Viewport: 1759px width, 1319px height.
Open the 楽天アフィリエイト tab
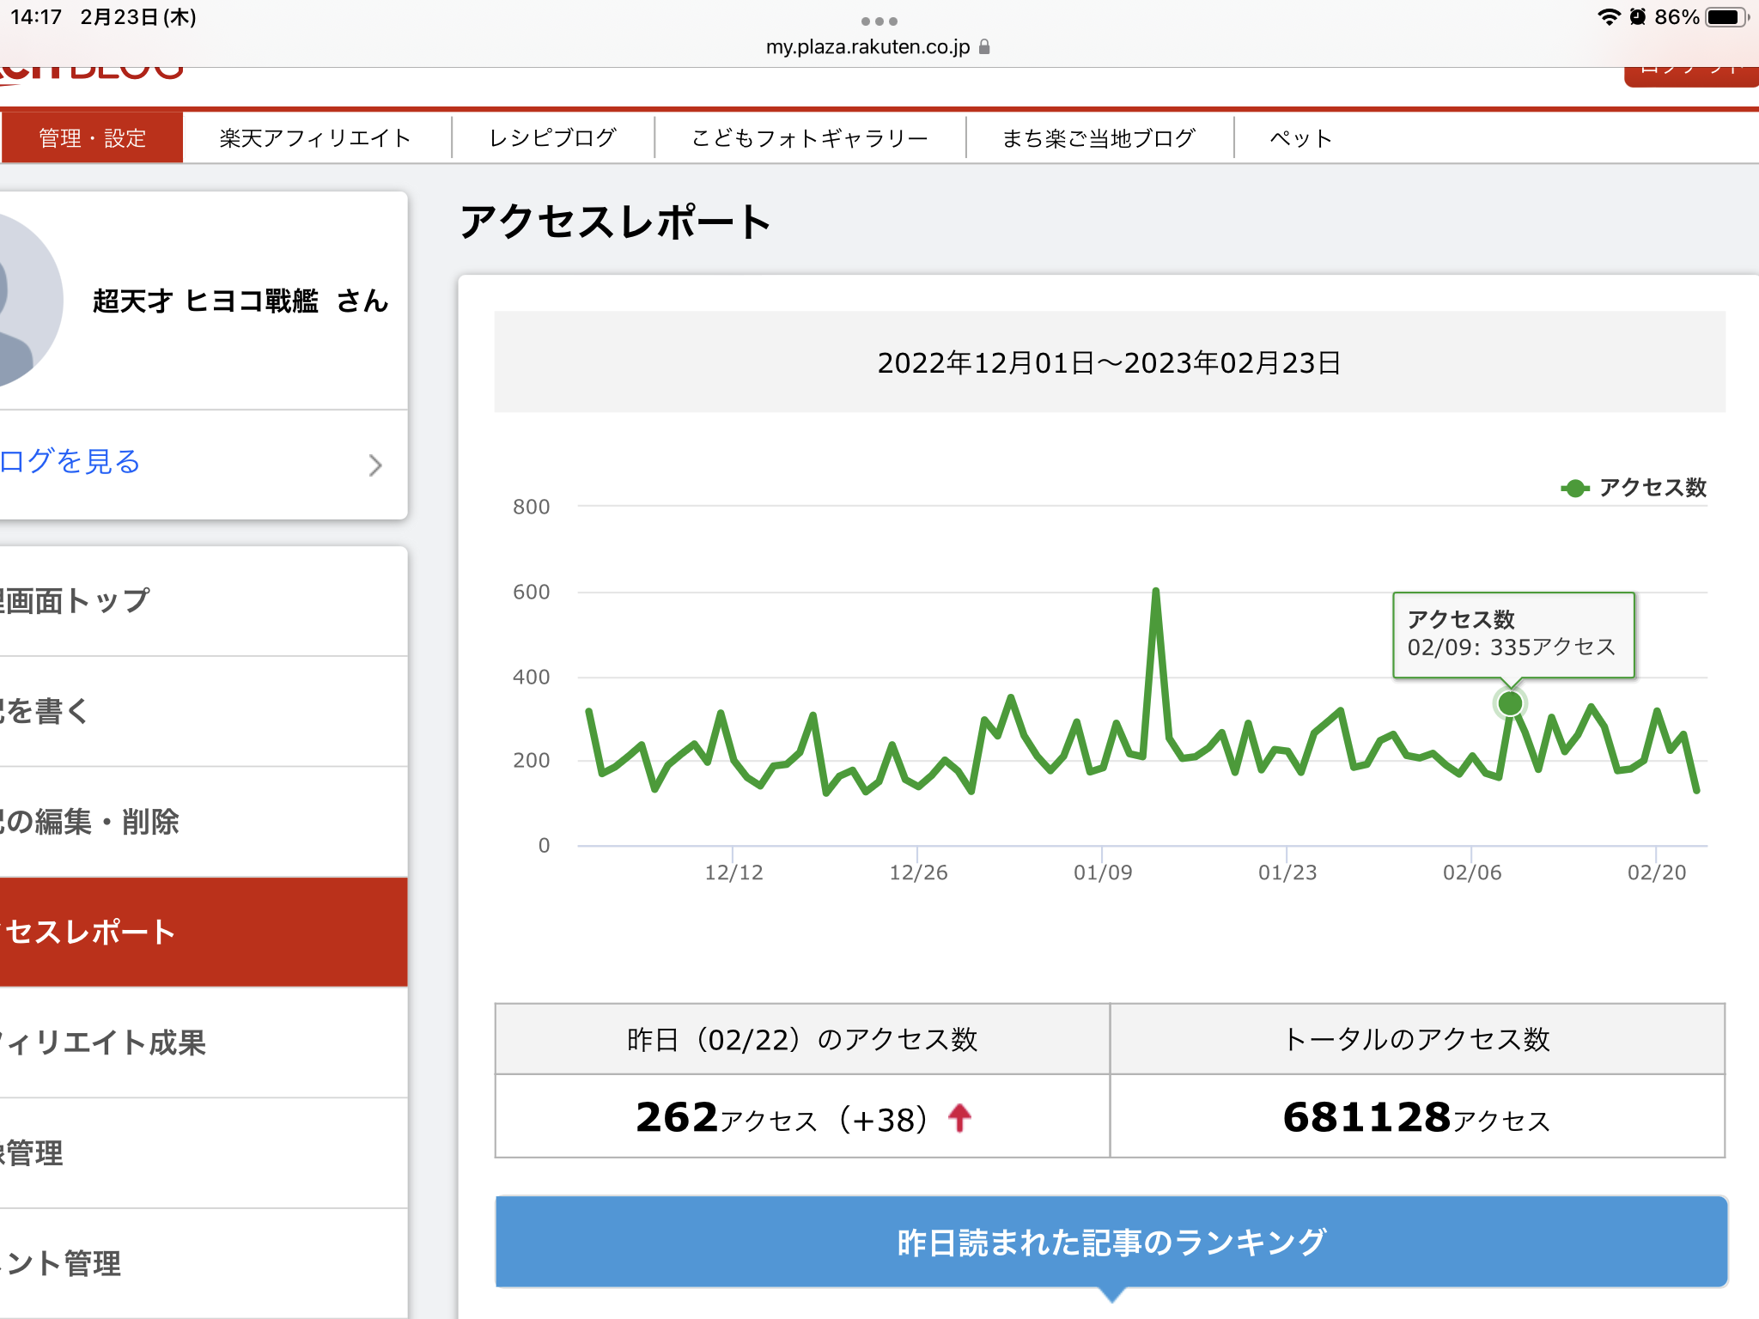[315, 138]
